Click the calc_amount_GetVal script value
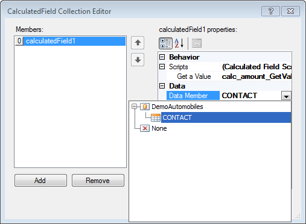 coord(256,76)
